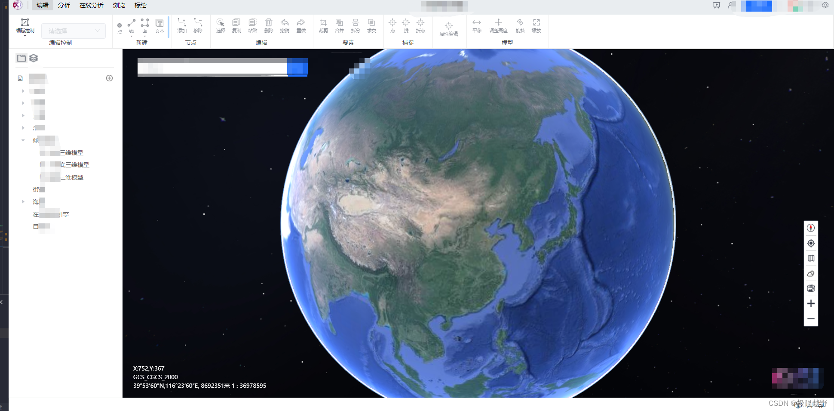
Task: Reset north with the compass button
Action: tap(811, 228)
